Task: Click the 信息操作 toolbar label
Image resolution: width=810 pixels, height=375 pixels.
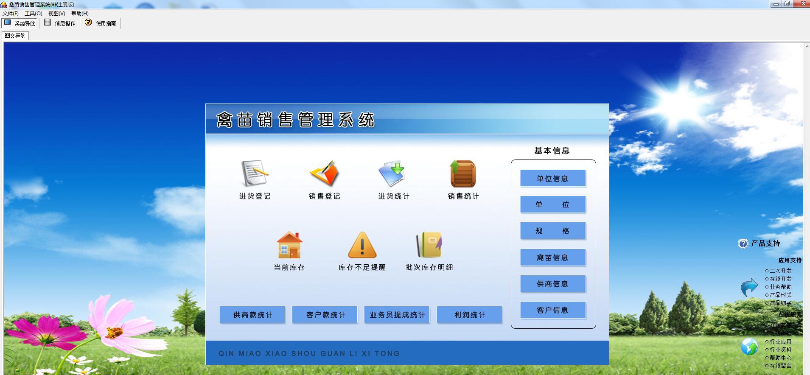Action: pos(65,23)
